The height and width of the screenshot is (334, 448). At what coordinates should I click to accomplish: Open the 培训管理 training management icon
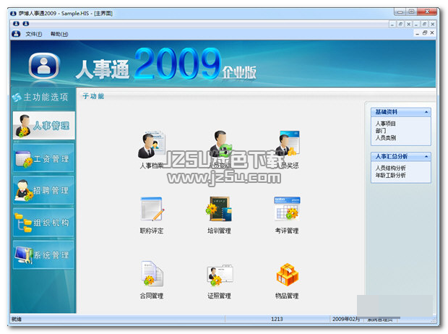click(x=220, y=210)
